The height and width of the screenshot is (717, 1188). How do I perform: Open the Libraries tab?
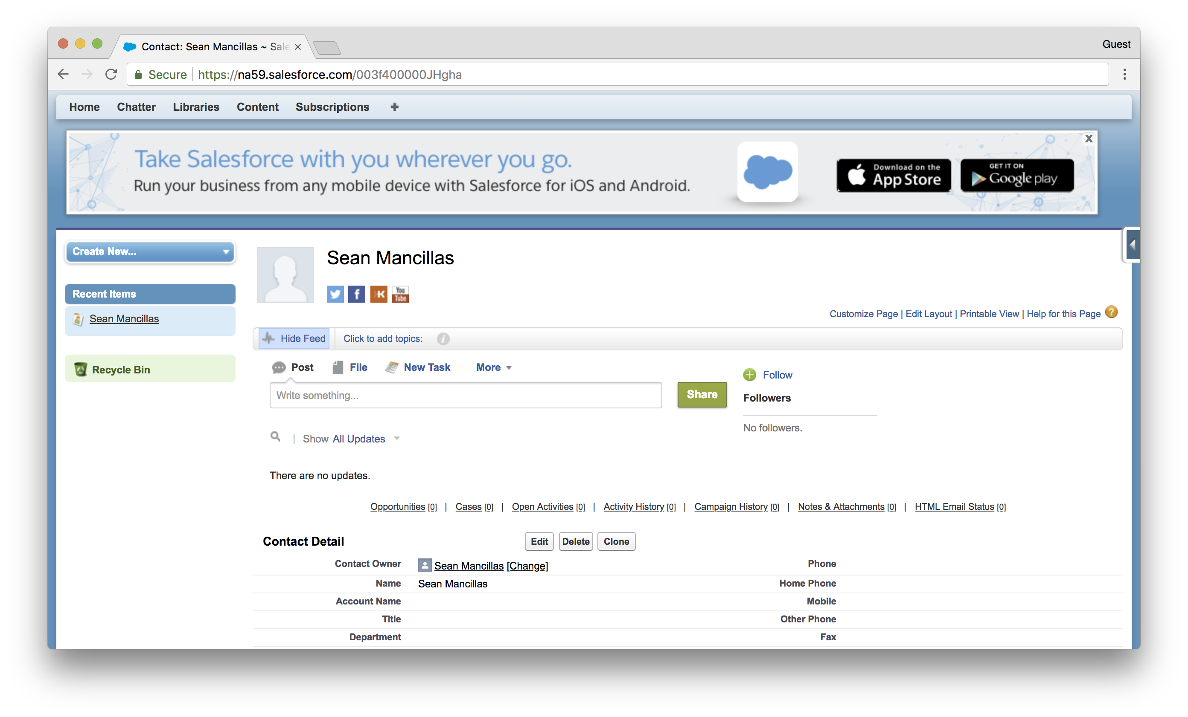[196, 107]
